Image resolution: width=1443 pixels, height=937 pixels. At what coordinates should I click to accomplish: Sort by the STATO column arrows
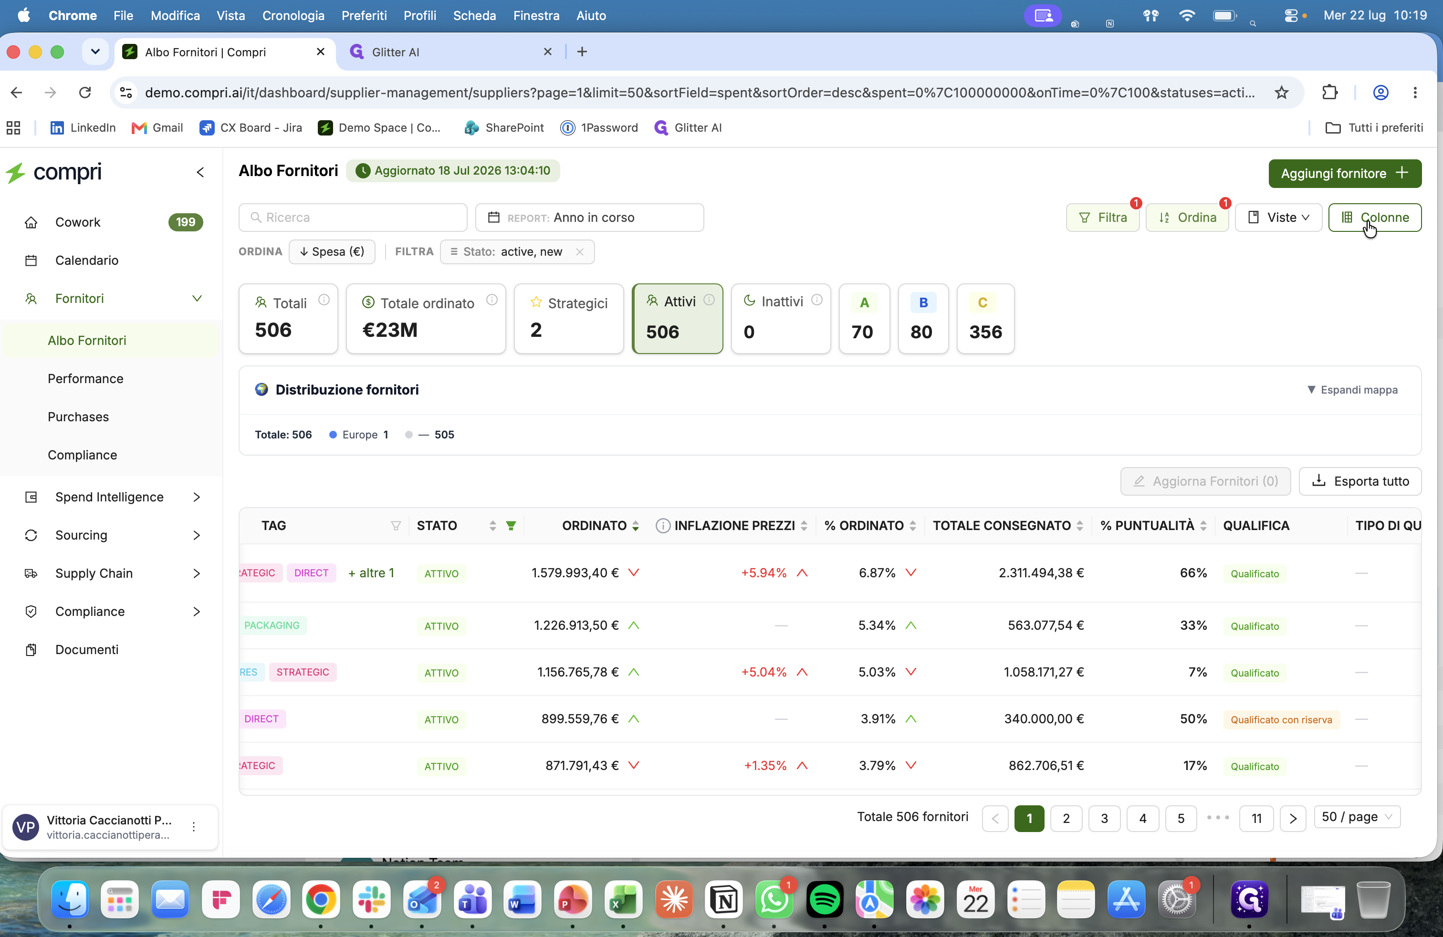coord(493,526)
